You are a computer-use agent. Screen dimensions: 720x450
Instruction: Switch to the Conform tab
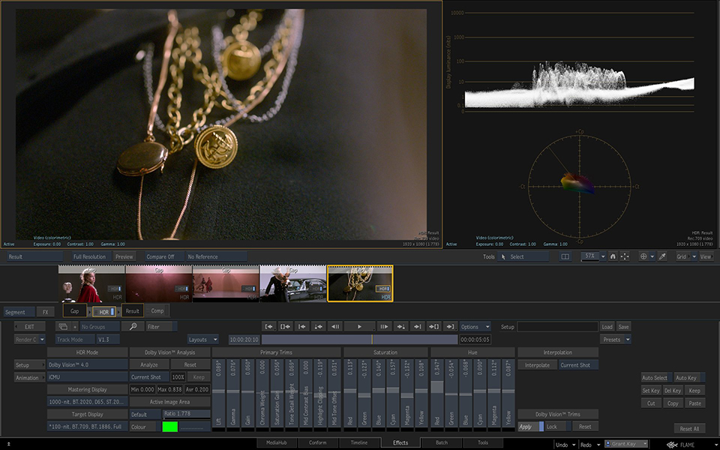tap(318, 442)
